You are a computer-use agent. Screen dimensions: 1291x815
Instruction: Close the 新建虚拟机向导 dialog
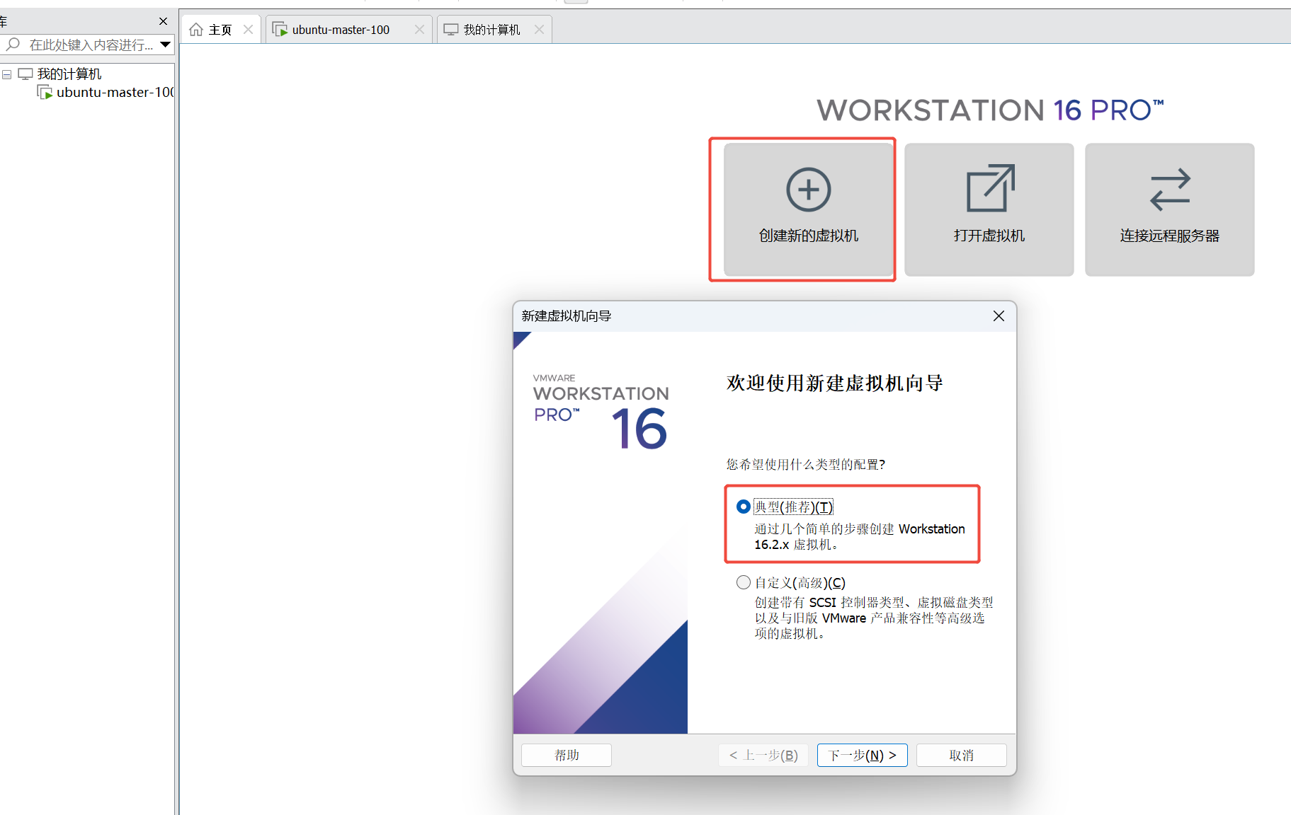[999, 316]
